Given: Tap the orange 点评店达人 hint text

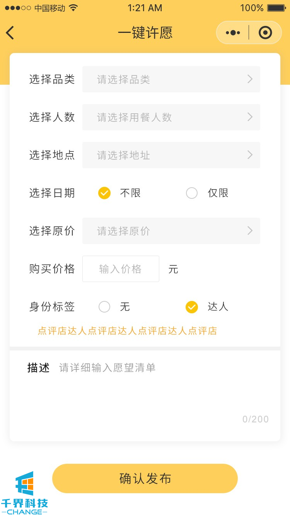Looking at the screenshot, I should pos(127,331).
